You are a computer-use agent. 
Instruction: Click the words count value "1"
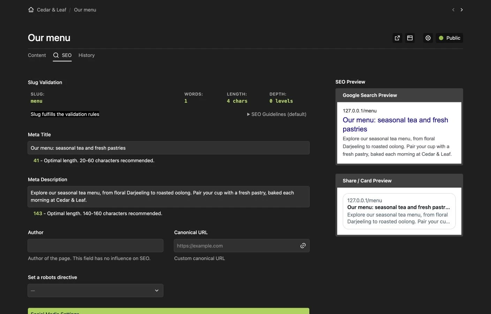coord(186,101)
